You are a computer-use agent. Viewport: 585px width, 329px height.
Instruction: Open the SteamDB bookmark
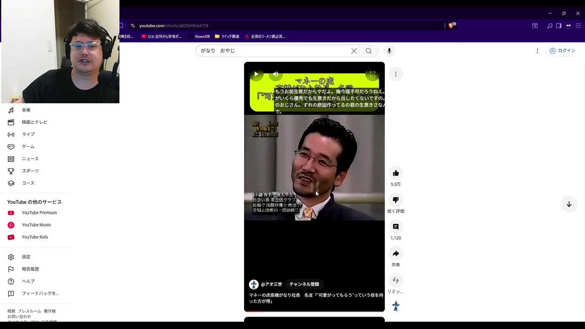tap(199, 37)
